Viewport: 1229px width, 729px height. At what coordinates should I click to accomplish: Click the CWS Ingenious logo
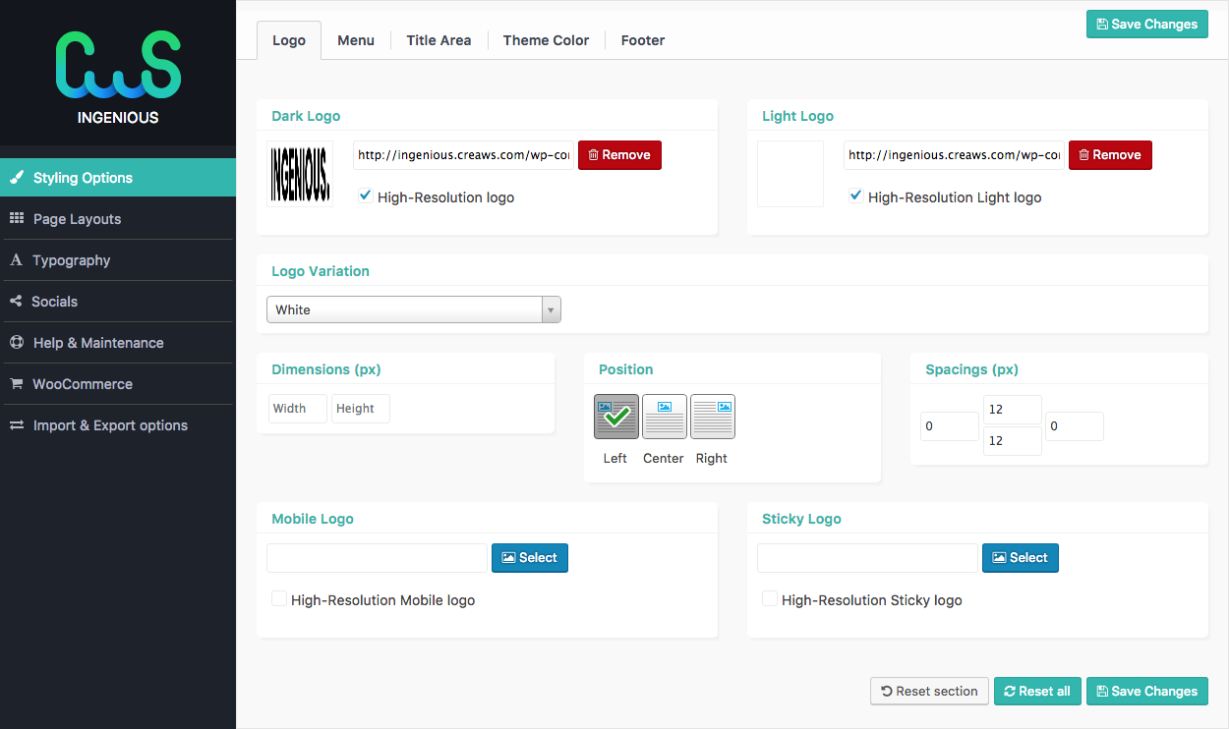[x=118, y=77]
